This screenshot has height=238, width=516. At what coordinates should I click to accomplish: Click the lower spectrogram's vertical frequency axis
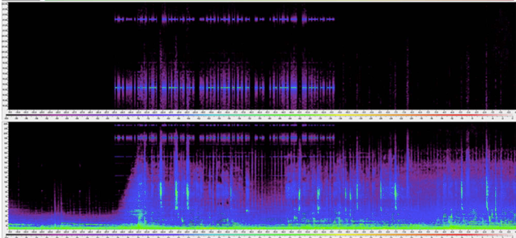pyautogui.click(x=5, y=176)
